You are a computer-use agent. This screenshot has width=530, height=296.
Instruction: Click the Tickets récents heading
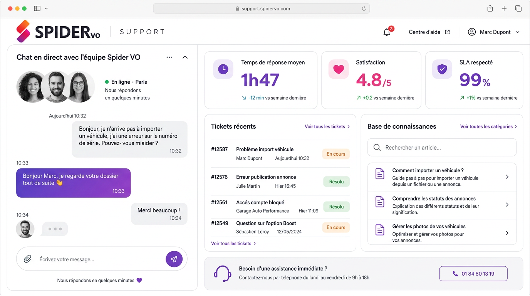click(x=233, y=126)
